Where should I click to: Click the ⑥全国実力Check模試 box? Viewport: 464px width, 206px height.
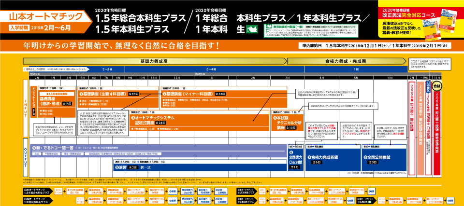[x=296, y=158]
